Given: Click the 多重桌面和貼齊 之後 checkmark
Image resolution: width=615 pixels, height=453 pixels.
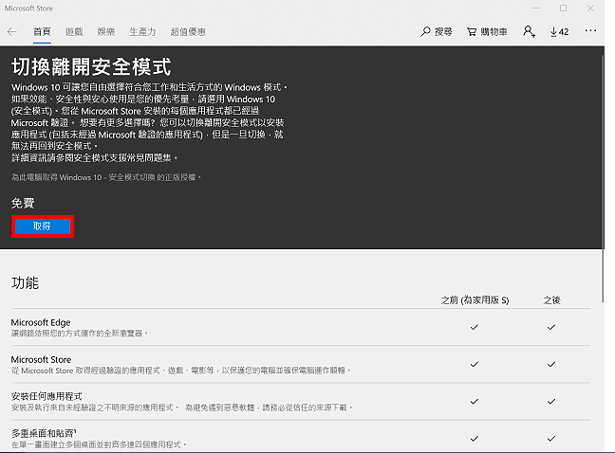Looking at the screenshot, I should (x=551, y=438).
